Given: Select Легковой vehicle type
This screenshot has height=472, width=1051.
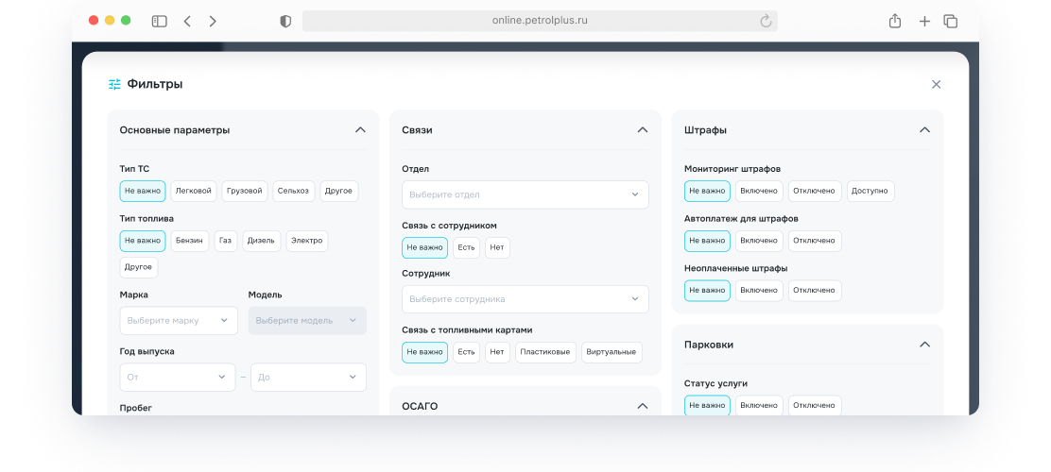Looking at the screenshot, I should pos(194,191).
